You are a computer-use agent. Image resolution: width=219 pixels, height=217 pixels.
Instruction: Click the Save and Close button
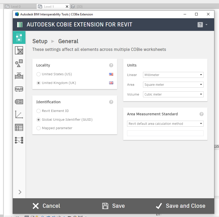180,206
